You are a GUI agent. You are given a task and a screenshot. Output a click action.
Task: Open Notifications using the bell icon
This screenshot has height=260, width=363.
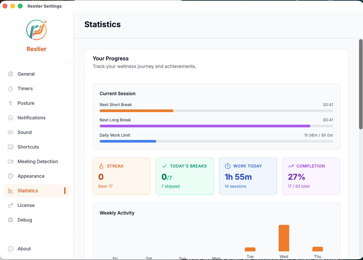[x=10, y=118]
